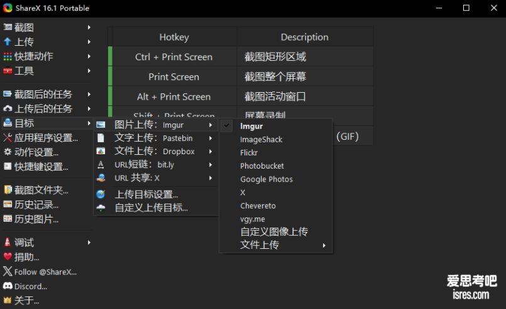Click the 截图 capture icon in sidebar

(x=8, y=27)
